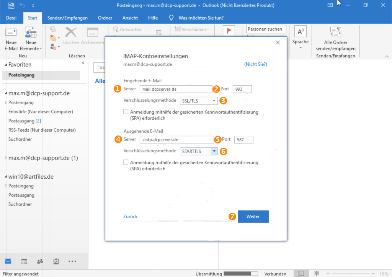The image size is (392, 277).
Task: Click the (Nicht Sie?) link
Action: coord(255,64)
